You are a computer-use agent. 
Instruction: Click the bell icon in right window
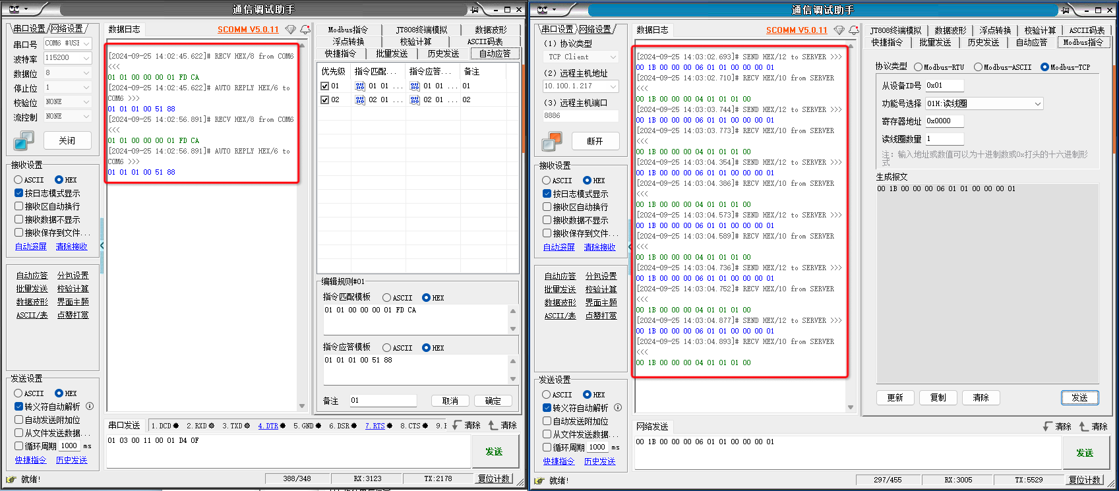(x=854, y=30)
